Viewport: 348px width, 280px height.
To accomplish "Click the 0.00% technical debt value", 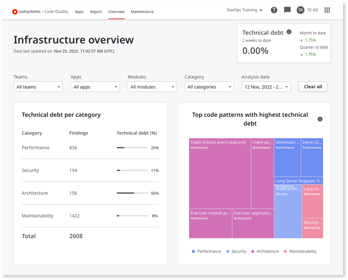I will [255, 51].
